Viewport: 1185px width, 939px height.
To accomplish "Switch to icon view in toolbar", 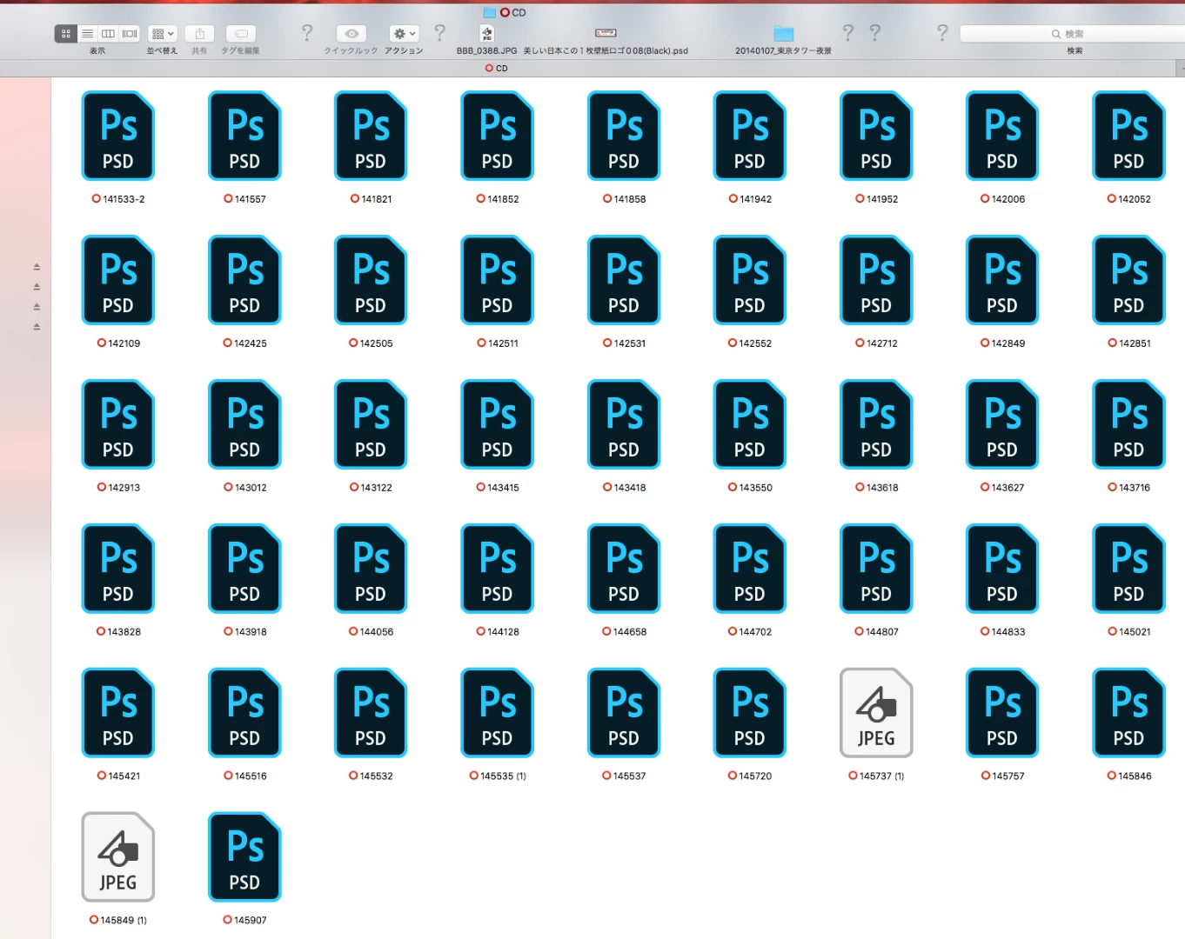I will 66,34.
